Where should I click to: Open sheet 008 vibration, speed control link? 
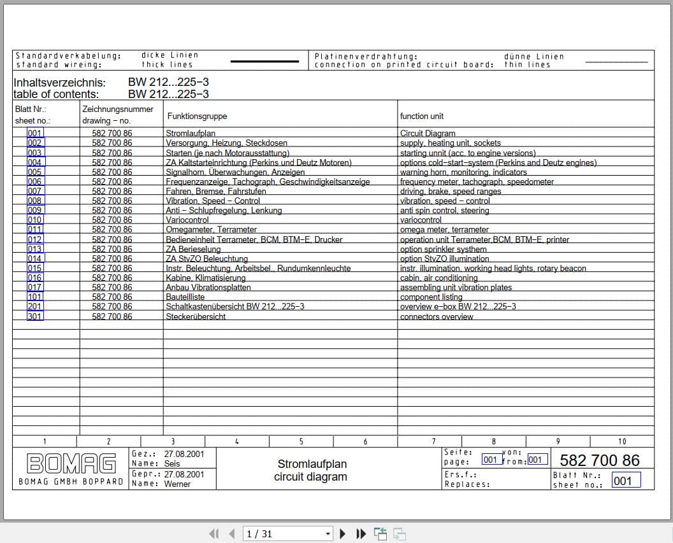click(35, 200)
